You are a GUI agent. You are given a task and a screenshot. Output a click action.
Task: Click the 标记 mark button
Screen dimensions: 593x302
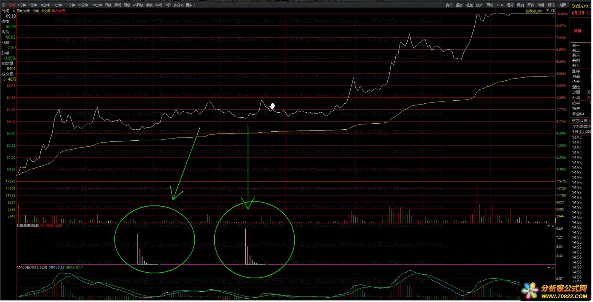click(551, 5)
